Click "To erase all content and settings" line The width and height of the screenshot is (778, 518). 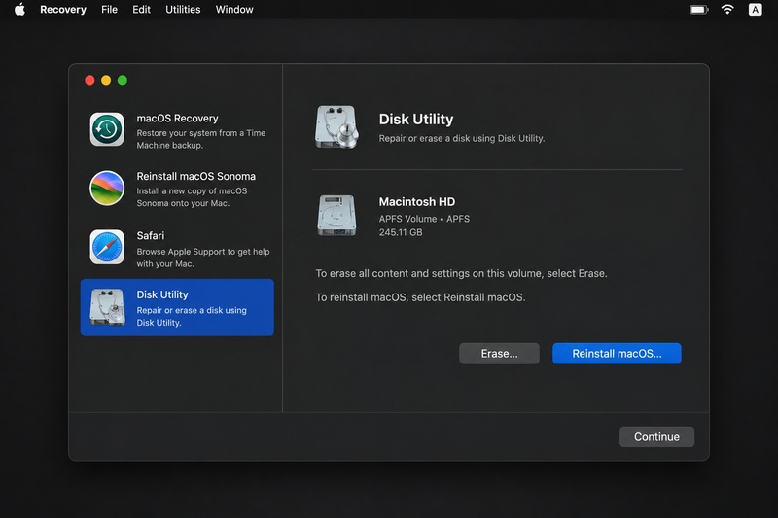[461, 274]
